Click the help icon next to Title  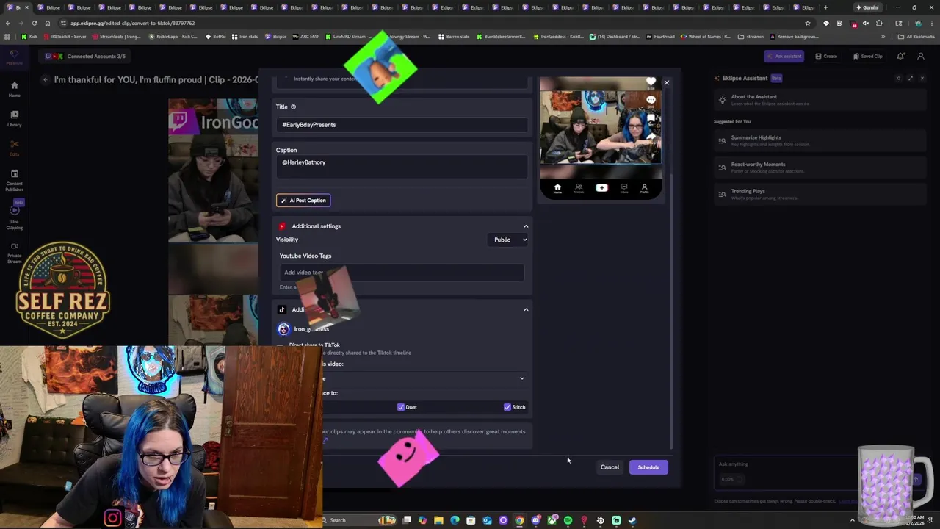[293, 107]
